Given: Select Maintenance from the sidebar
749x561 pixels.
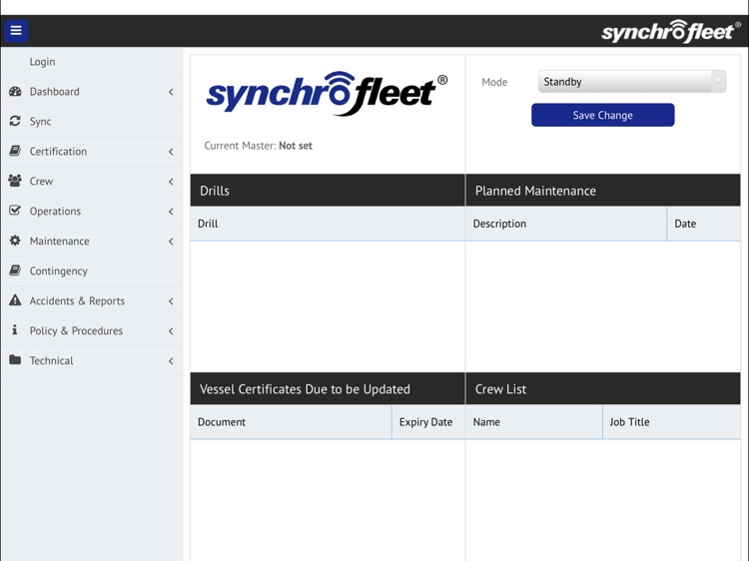Looking at the screenshot, I should 92,242.
